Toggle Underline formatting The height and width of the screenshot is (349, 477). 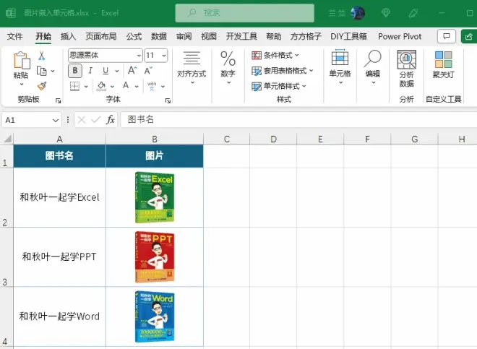pyautogui.click(x=106, y=71)
